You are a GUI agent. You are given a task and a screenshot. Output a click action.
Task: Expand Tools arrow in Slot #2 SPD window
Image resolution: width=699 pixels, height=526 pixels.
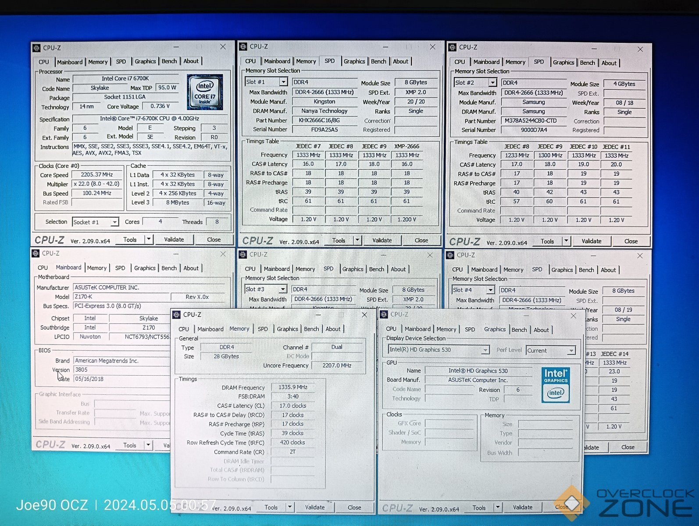pyautogui.click(x=566, y=241)
